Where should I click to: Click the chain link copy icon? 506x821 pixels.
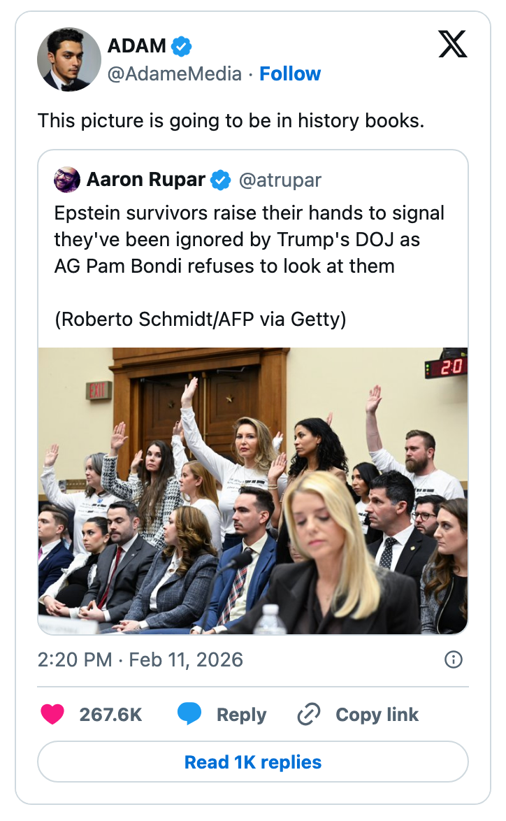(308, 714)
